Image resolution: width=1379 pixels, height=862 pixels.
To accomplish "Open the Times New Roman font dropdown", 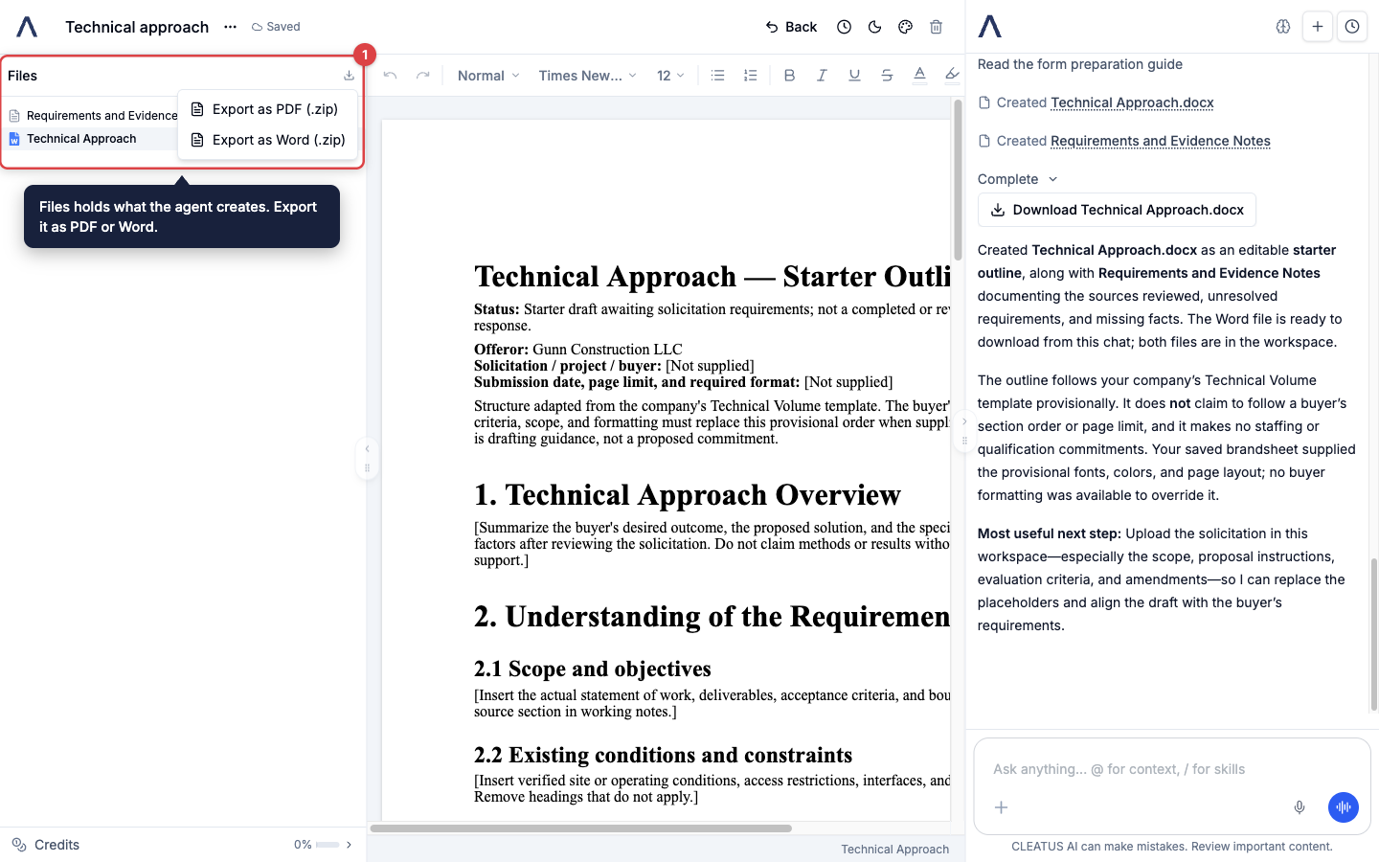I will coord(587,76).
